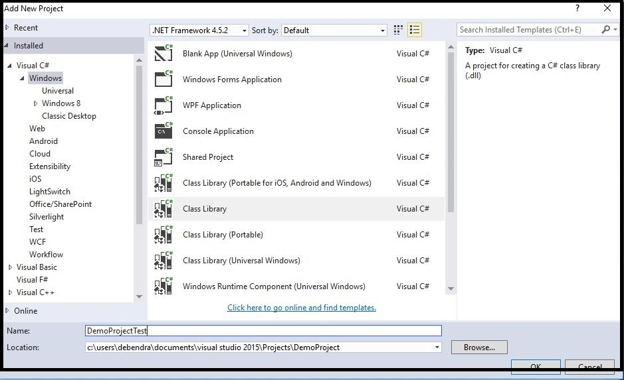This screenshot has height=380, width=624.
Task: Click the Console Application template icon
Action: point(163,131)
